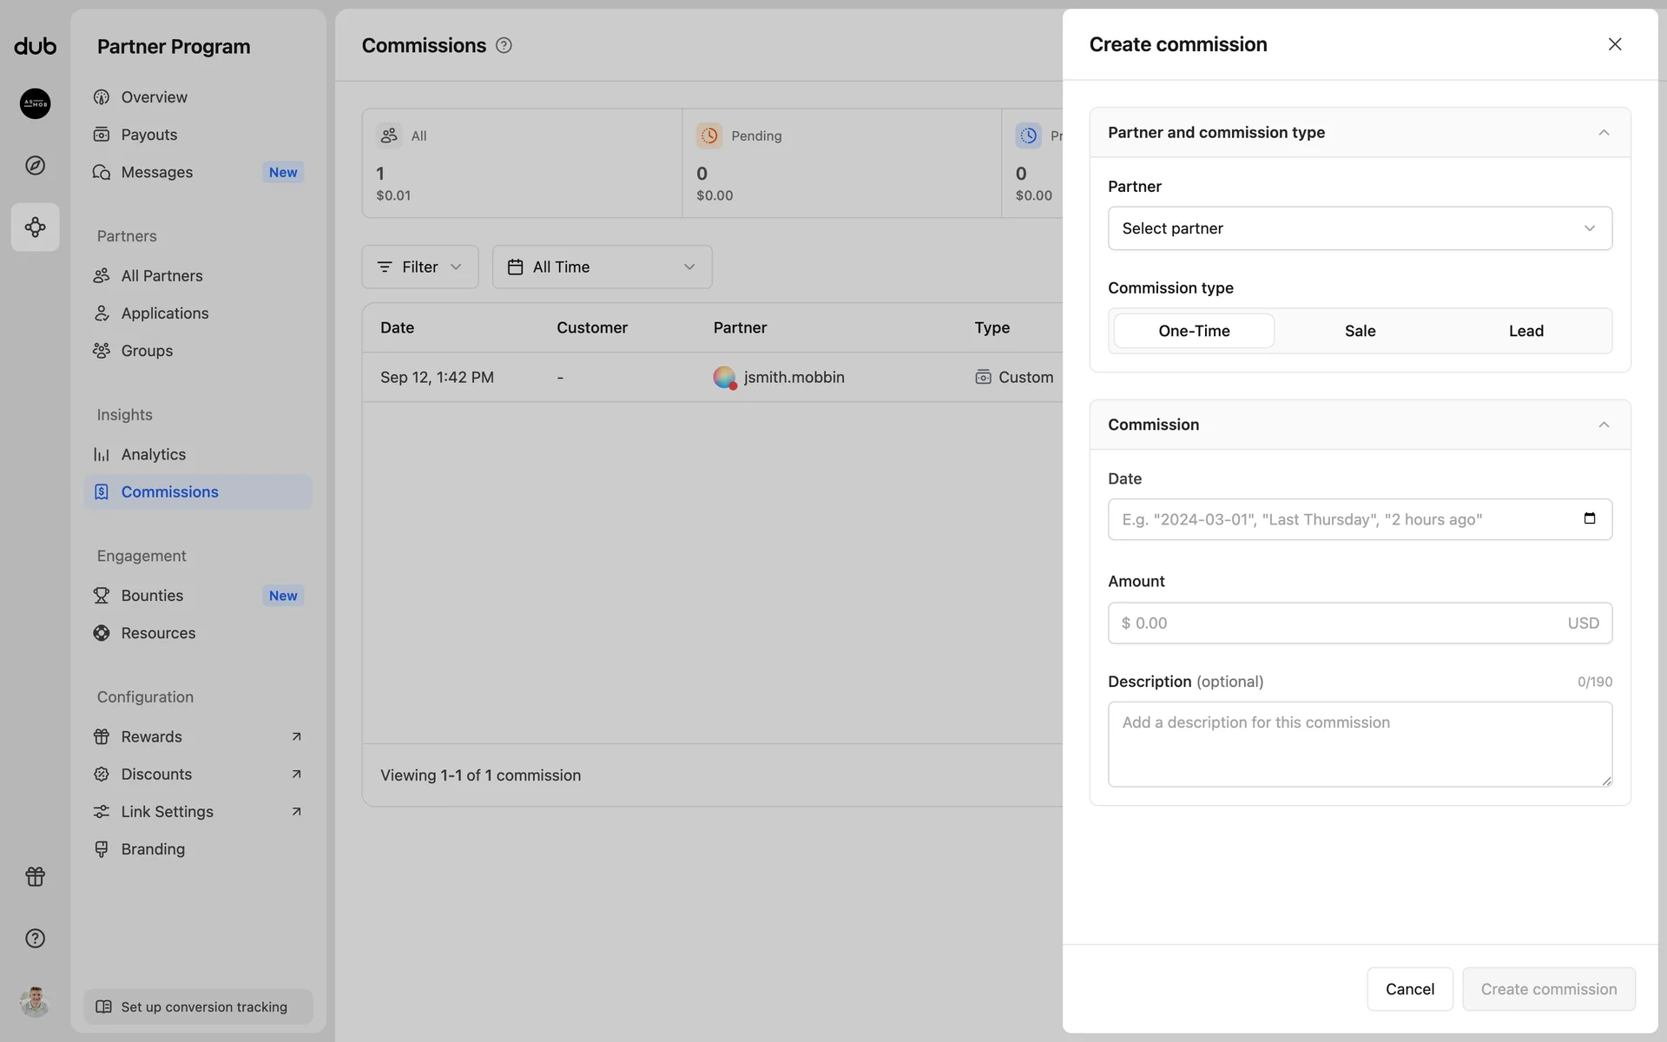The height and width of the screenshot is (1042, 1667).
Task: Click the user profile avatar at bottom-left
Action: pyautogui.click(x=35, y=1001)
